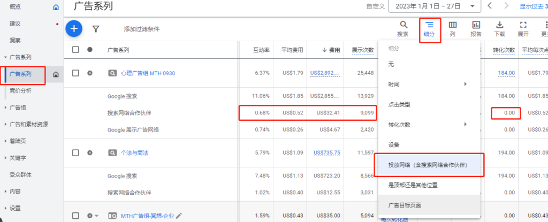Toggle the select-all header checkbox
The width and height of the screenshot is (548, 222).
(75, 50)
